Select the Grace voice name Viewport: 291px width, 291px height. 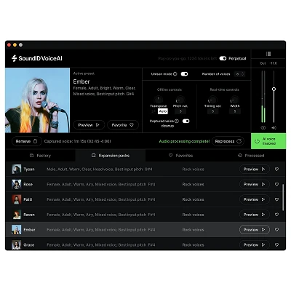(28, 245)
